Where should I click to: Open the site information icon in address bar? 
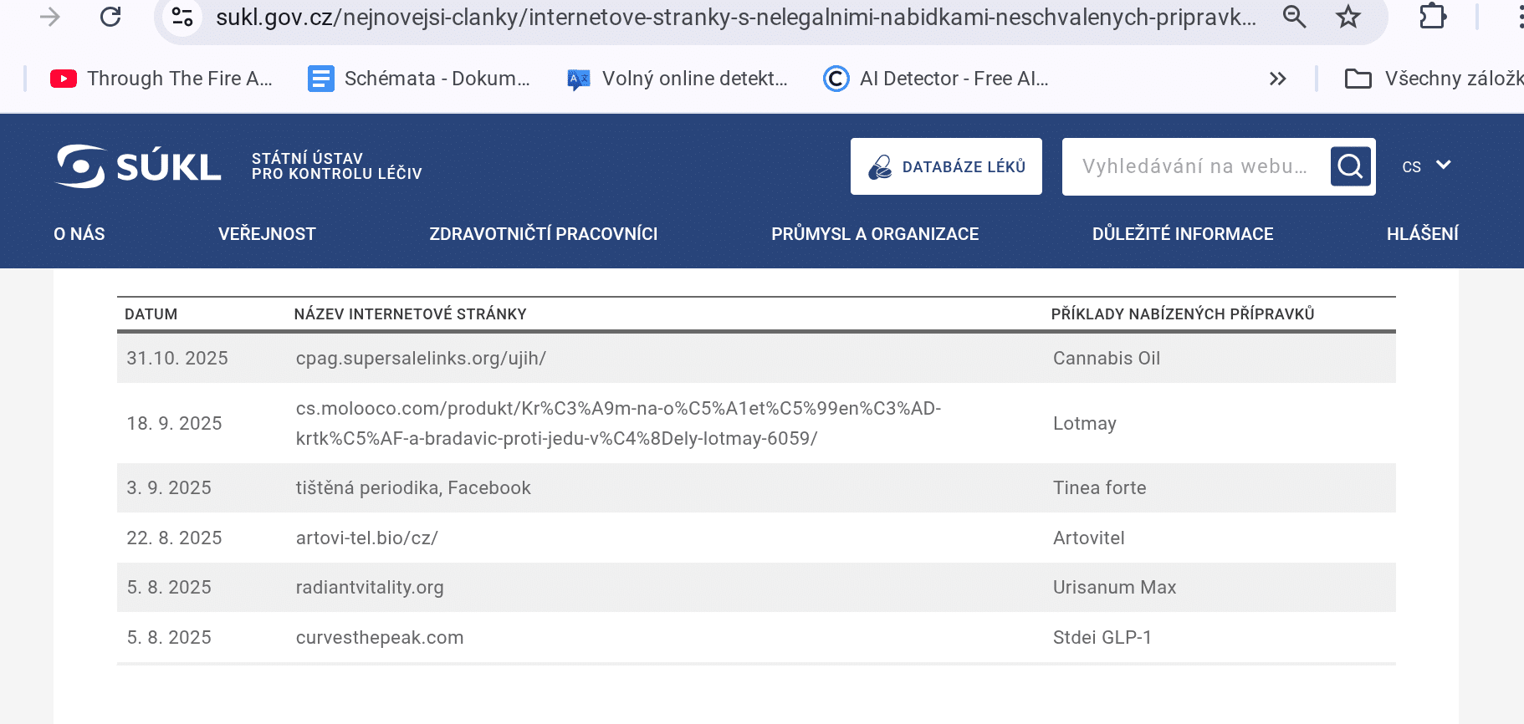click(182, 17)
